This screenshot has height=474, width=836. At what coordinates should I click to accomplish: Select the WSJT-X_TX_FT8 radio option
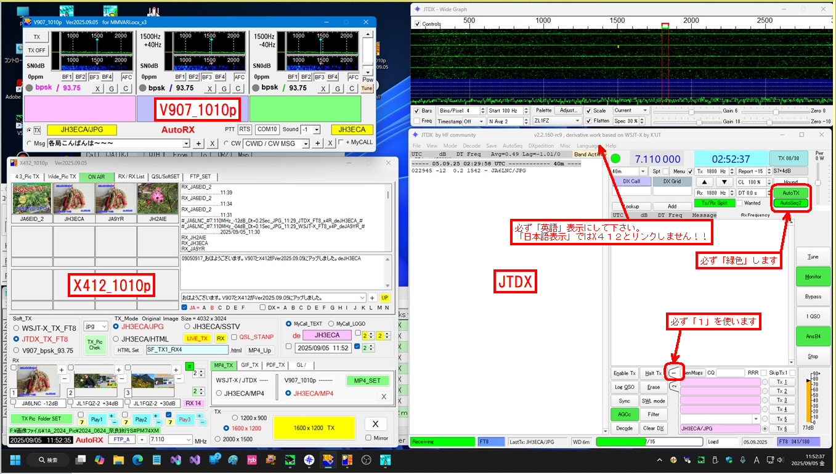coord(17,328)
